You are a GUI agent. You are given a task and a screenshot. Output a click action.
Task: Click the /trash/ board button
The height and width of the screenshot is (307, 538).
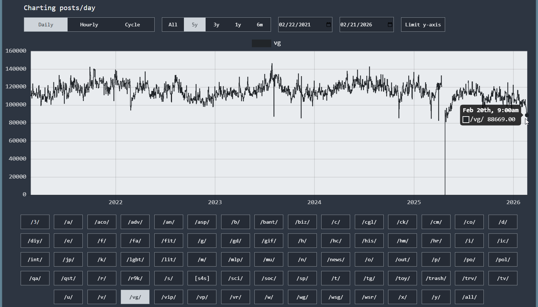[x=436, y=278]
